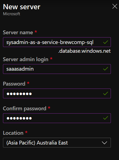Viewport: 119px width, 160px height.
Task: Click the Microsoft publisher subtitle
Action: [11, 14]
